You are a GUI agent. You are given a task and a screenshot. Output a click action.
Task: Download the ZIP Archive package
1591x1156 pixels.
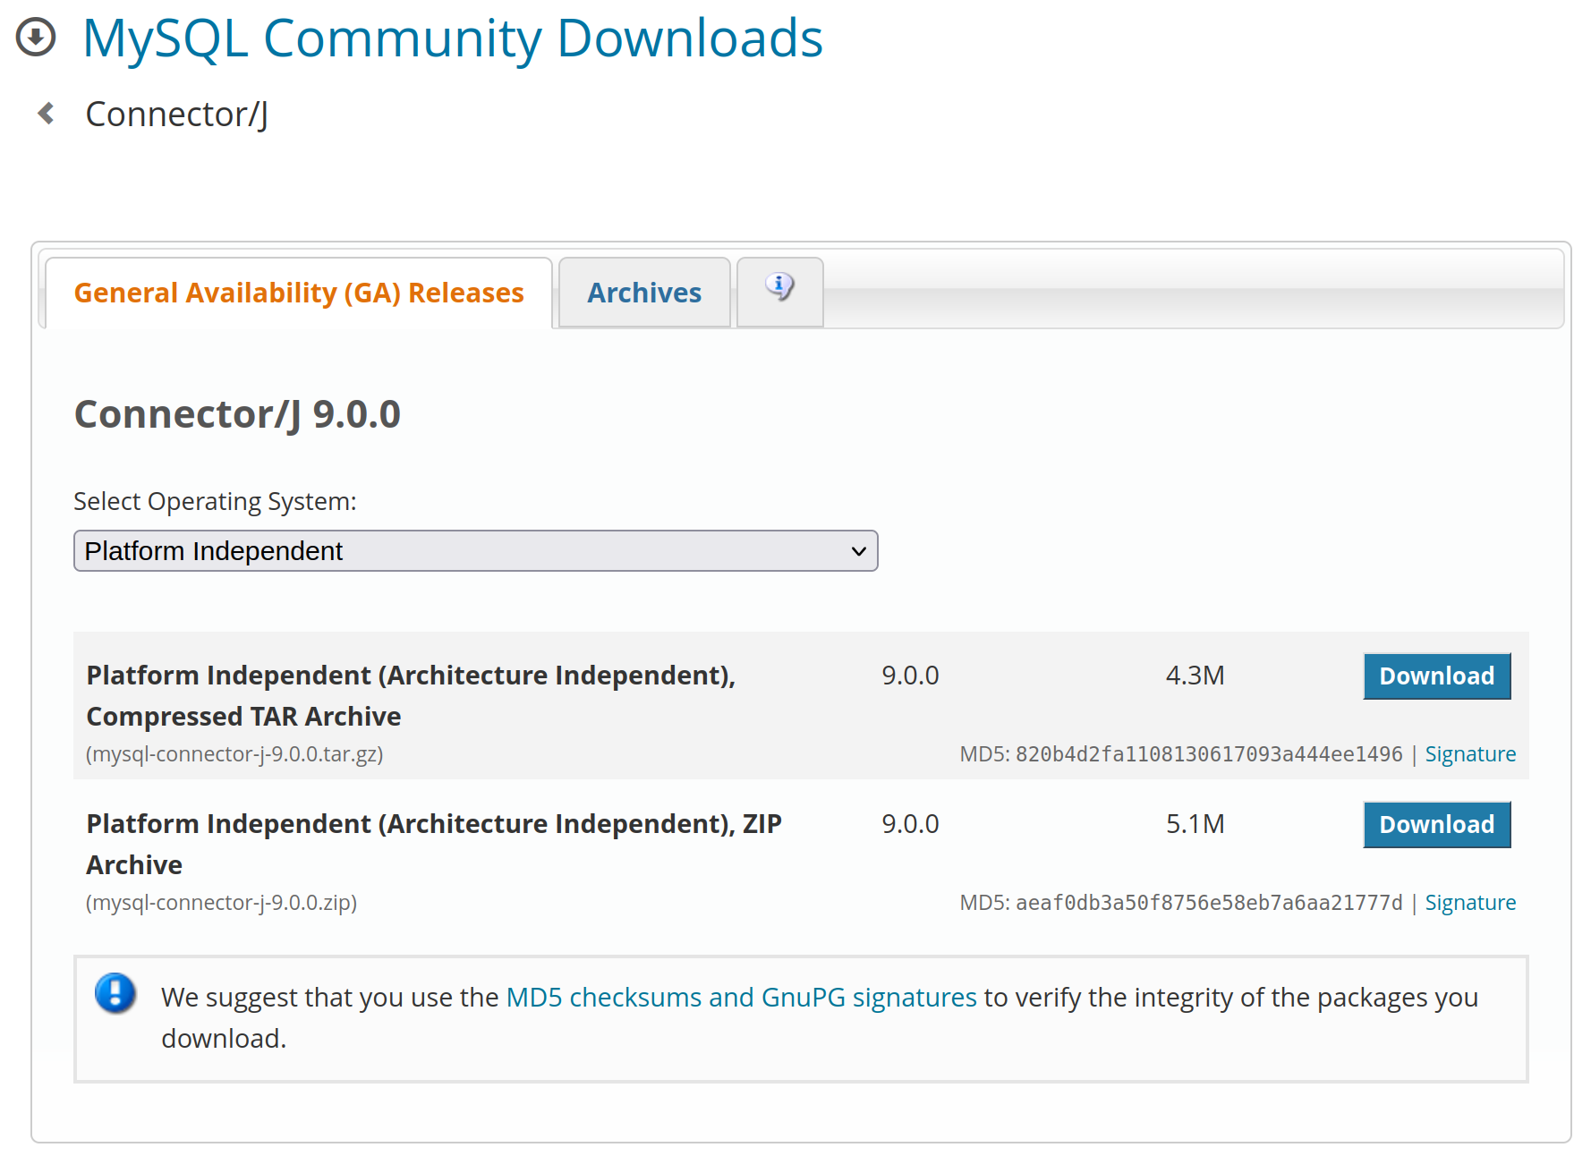[1436, 825]
